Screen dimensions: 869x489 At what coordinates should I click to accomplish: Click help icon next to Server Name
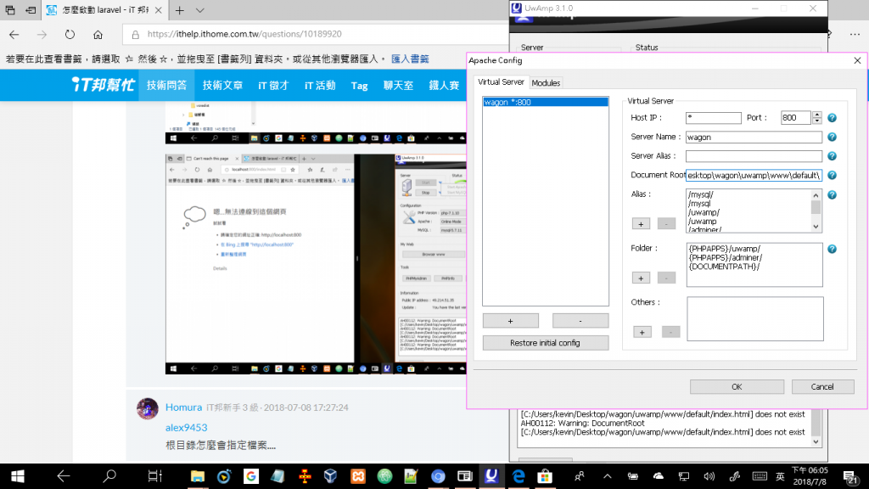point(832,137)
